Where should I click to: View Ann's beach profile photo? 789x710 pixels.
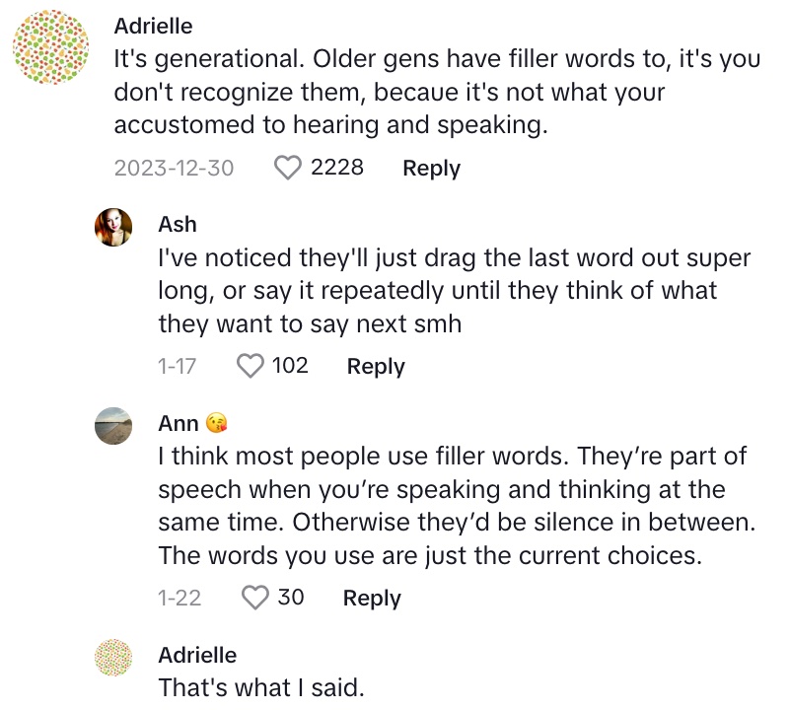[113, 426]
